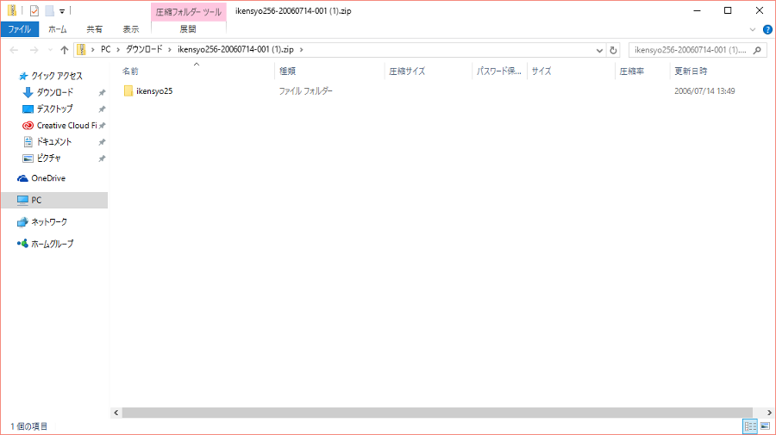Switch to details view in status bar
Viewport: 776px width, 435px height.
[750, 426]
